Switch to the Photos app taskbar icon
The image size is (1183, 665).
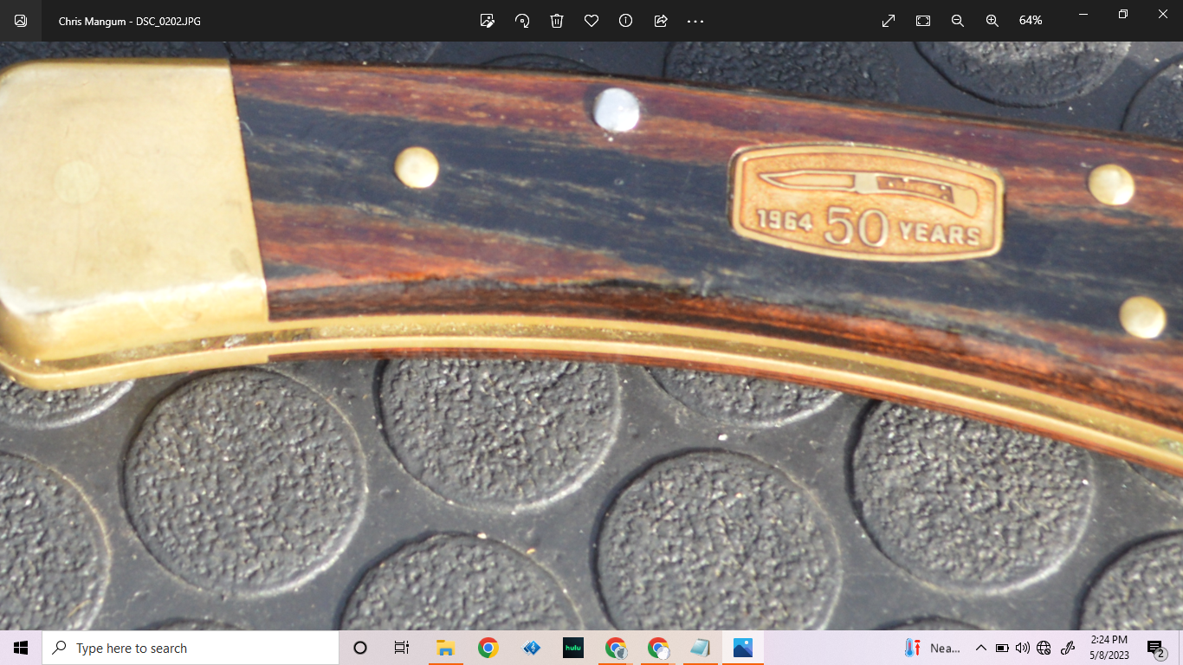742,648
